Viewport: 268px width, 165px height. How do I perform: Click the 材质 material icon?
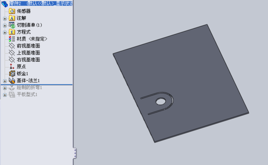(x=12, y=39)
